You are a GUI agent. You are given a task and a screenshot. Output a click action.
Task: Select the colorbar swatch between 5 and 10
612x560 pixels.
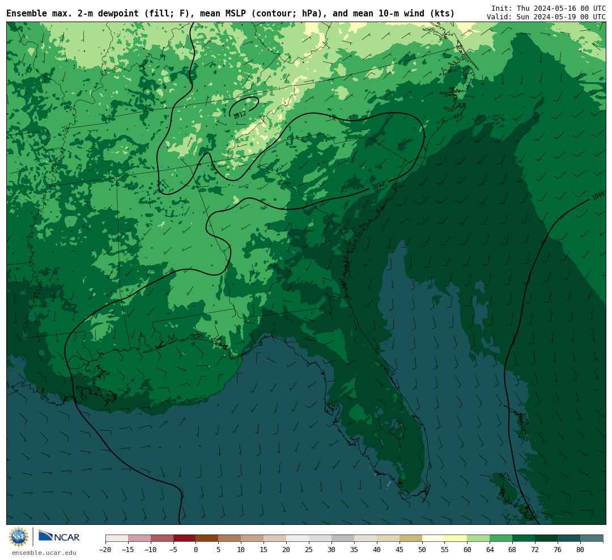pyautogui.click(x=229, y=538)
